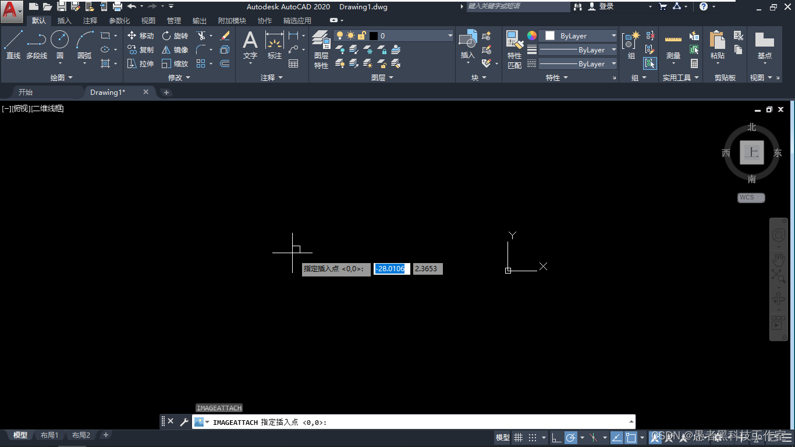This screenshot has width=795, height=447.
Task: Click the Insert block (插入) icon
Action: click(x=468, y=45)
